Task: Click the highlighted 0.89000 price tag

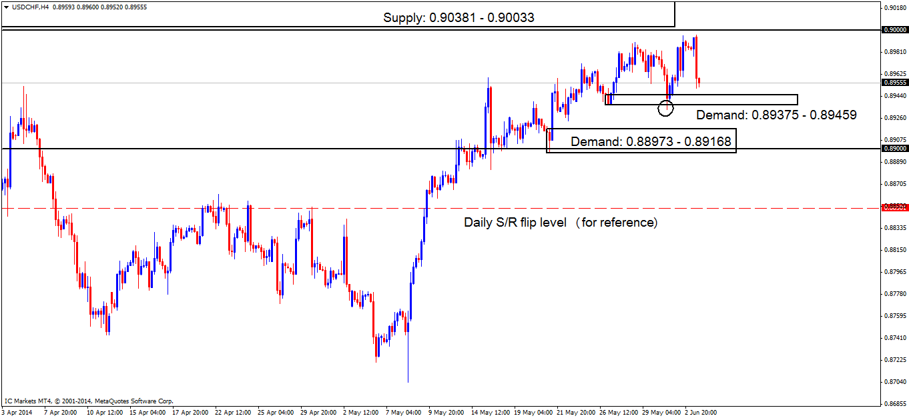Action: 895,149
